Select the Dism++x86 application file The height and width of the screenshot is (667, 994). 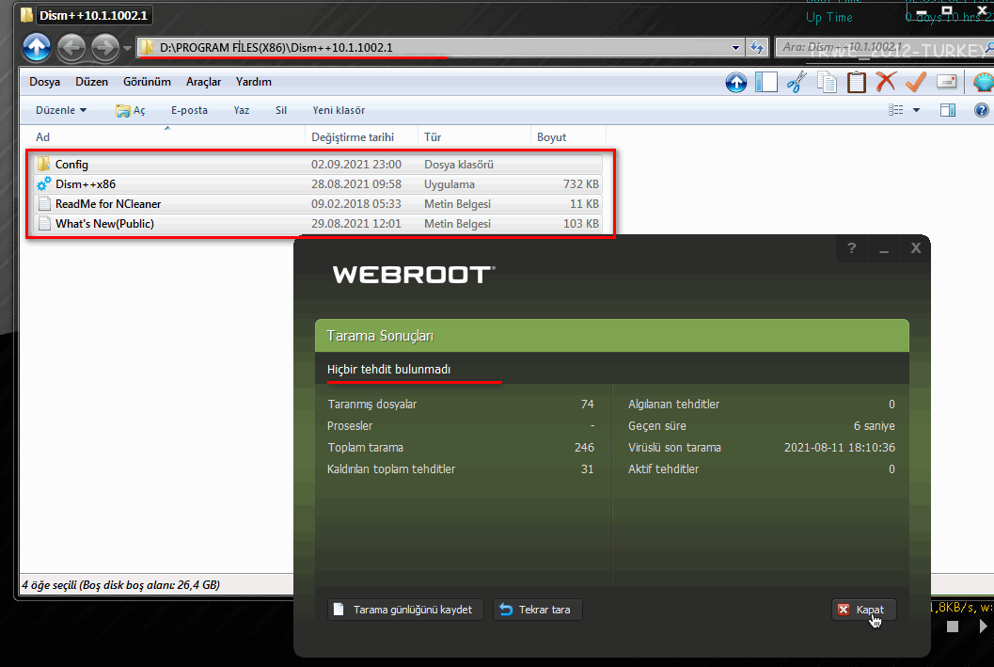(x=317, y=183)
